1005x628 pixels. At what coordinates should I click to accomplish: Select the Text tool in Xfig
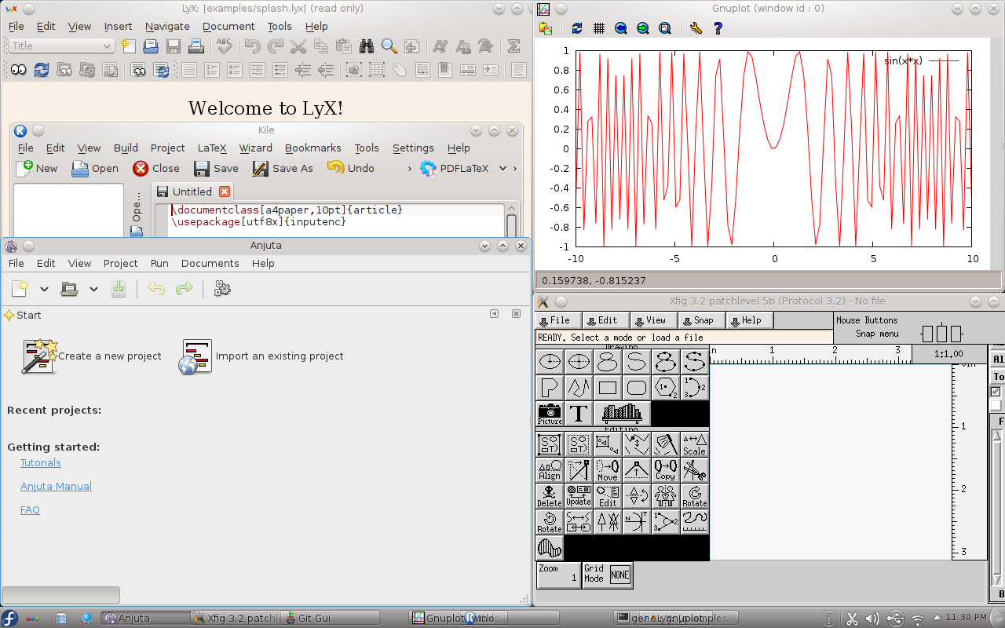pyautogui.click(x=579, y=414)
